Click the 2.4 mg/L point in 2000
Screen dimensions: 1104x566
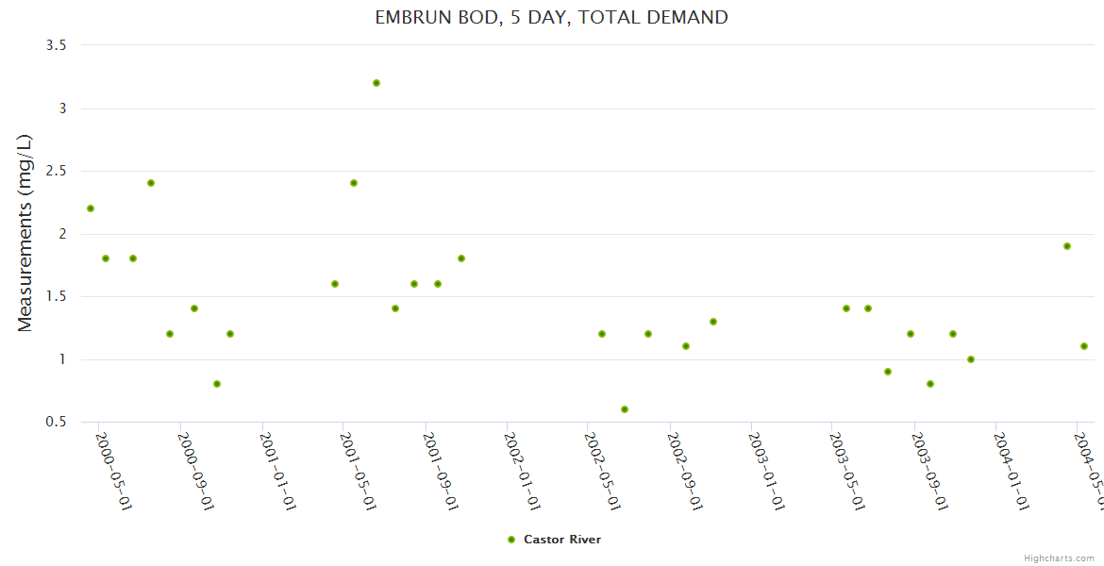(x=151, y=183)
